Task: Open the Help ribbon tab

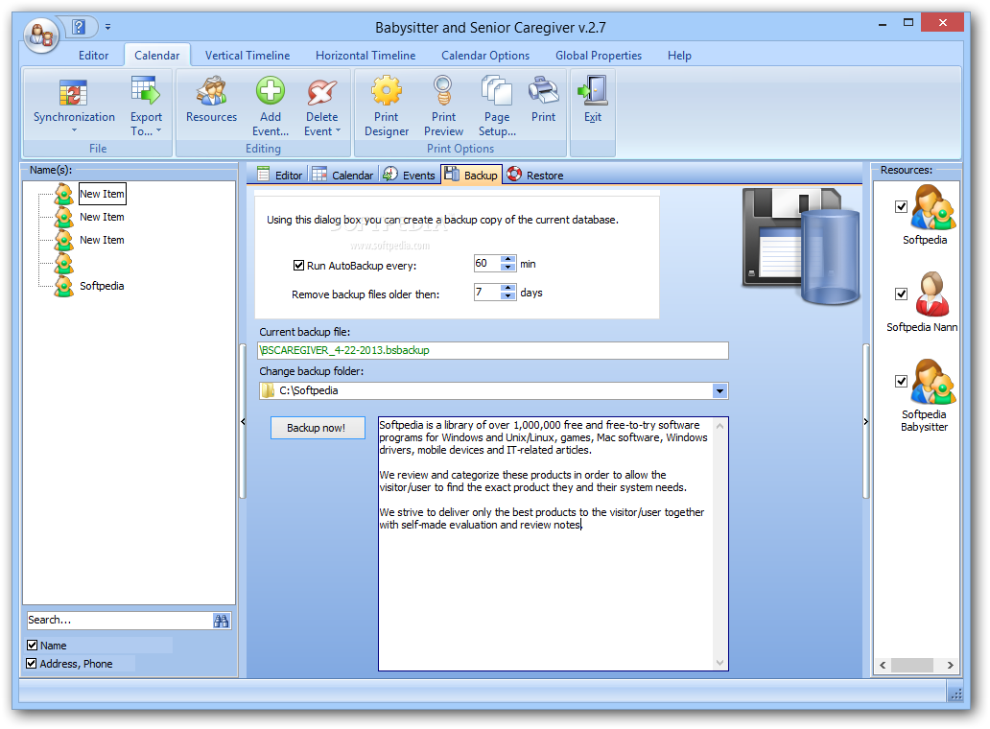Action: click(x=679, y=56)
